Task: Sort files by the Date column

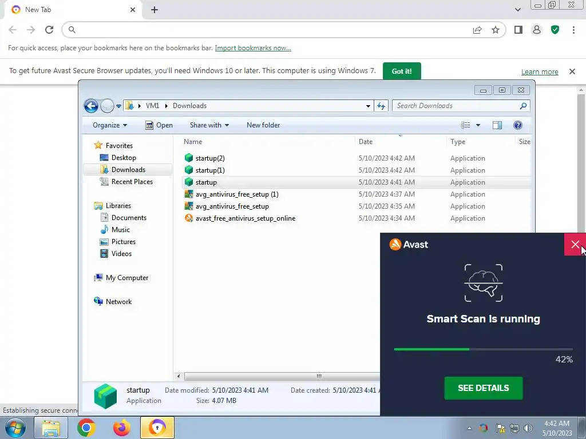Action: click(366, 142)
